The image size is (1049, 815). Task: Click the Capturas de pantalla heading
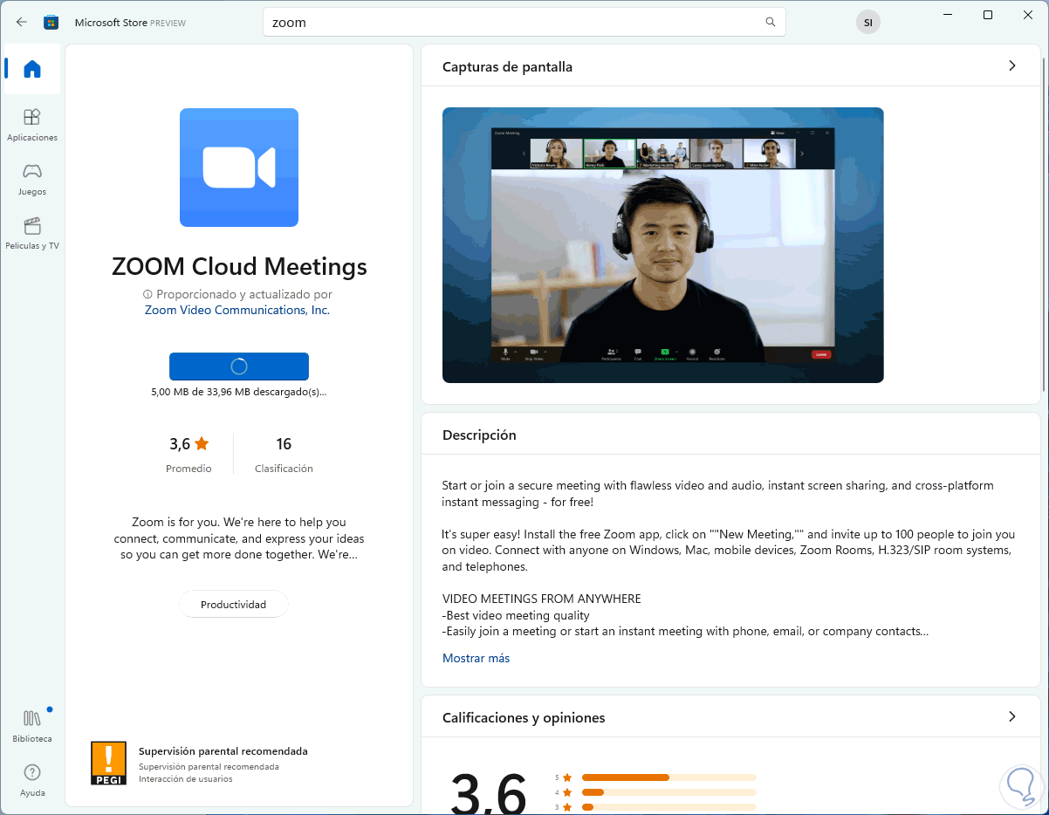tap(507, 66)
